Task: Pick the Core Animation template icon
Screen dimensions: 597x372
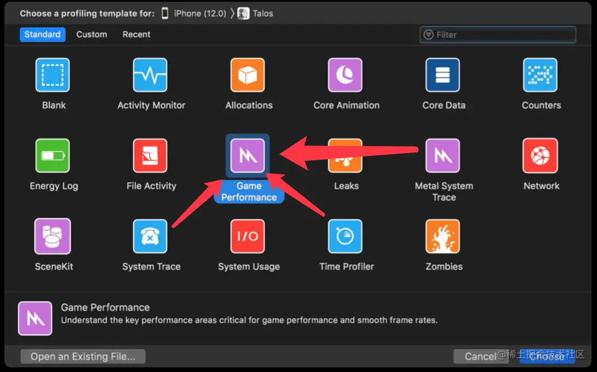Action: (x=345, y=75)
